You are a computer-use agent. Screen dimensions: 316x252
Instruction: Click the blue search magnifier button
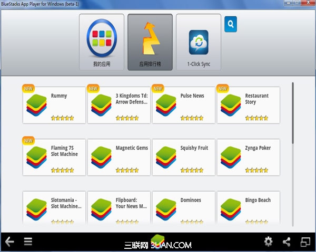[231, 24]
